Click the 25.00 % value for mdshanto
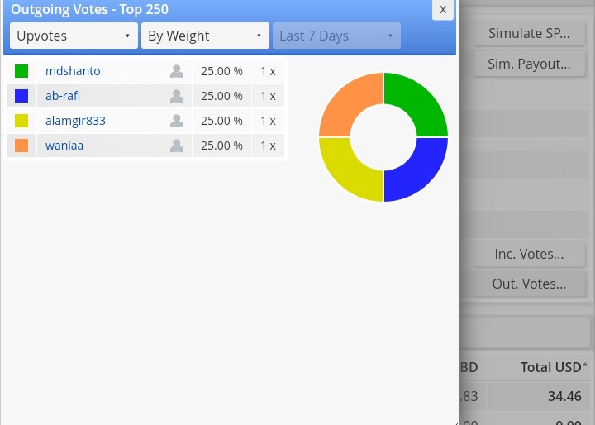The width and height of the screenshot is (595, 425). 221,71
